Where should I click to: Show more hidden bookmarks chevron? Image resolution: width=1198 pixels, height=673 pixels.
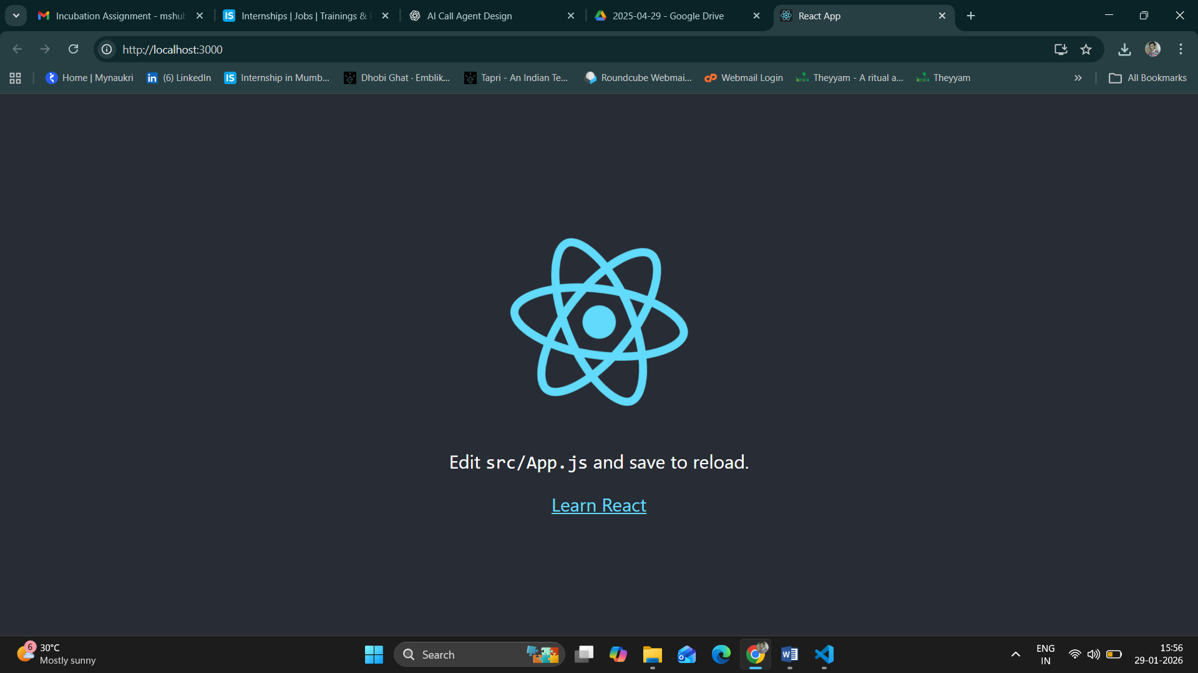click(x=1078, y=78)
